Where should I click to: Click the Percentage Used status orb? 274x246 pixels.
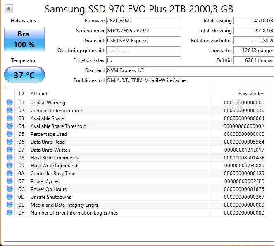[x=10, y=134]
